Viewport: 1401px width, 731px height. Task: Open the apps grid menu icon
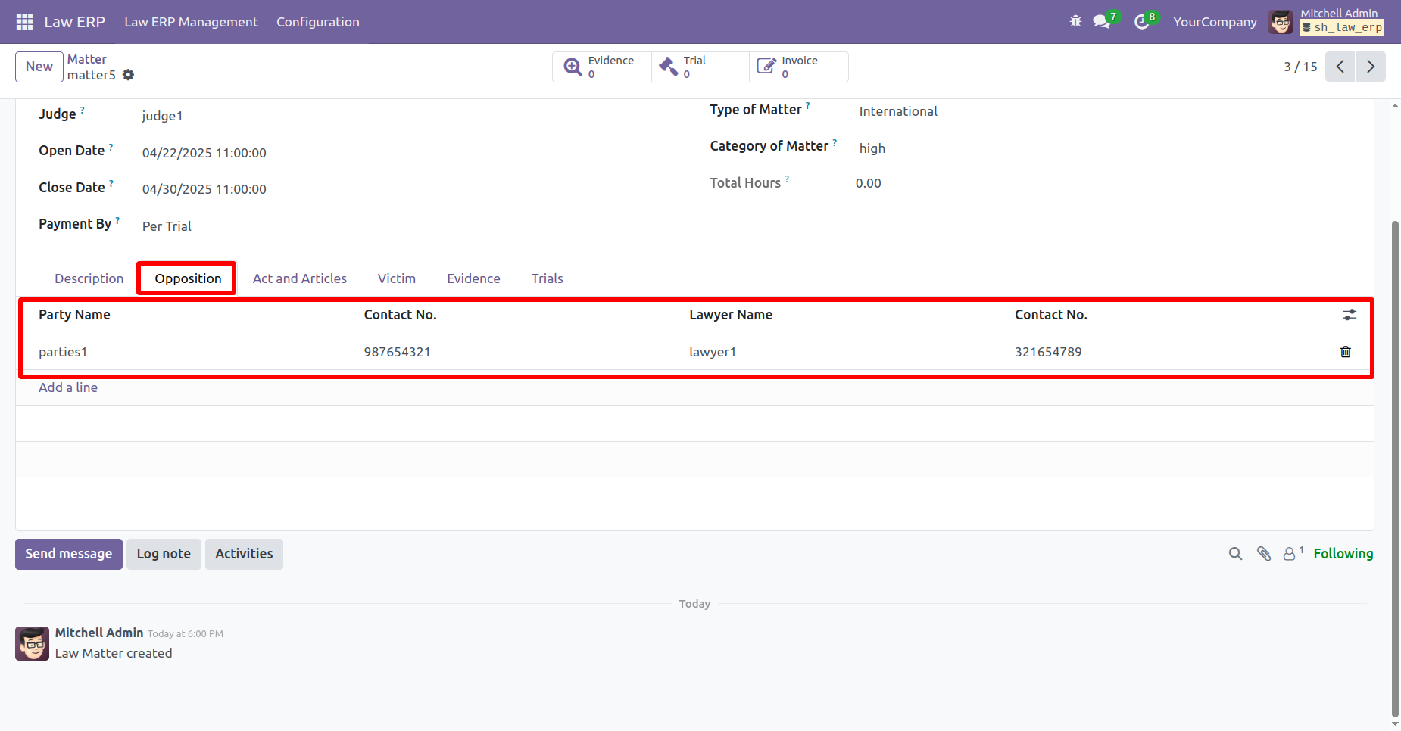tap(24, 22)
